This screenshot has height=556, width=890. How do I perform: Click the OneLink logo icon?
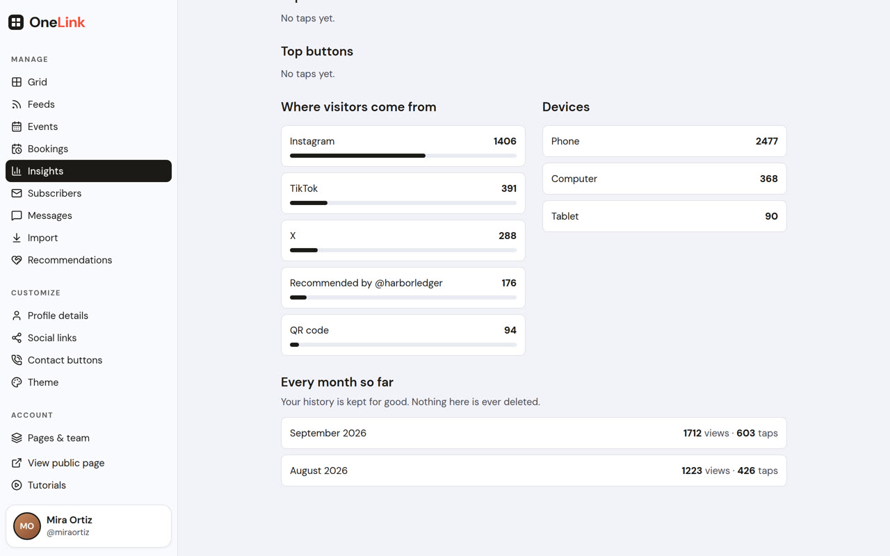[x=16, y=22]
